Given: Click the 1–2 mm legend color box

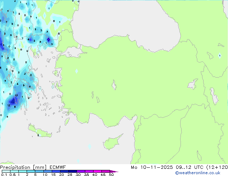Looking at the screenshot, I should point(23,171).
